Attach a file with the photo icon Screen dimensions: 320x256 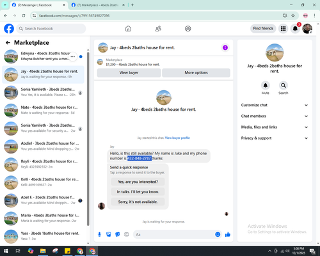(109, 234)
